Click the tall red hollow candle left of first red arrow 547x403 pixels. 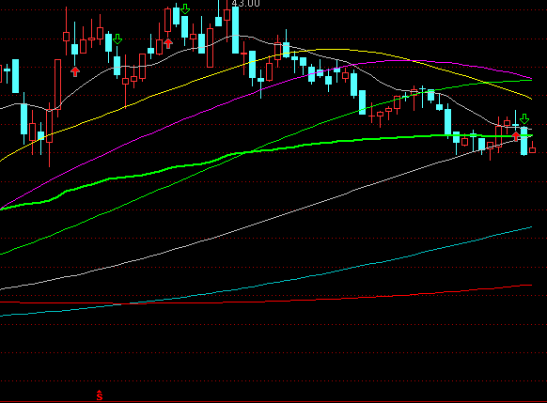(x=58, y=85)
